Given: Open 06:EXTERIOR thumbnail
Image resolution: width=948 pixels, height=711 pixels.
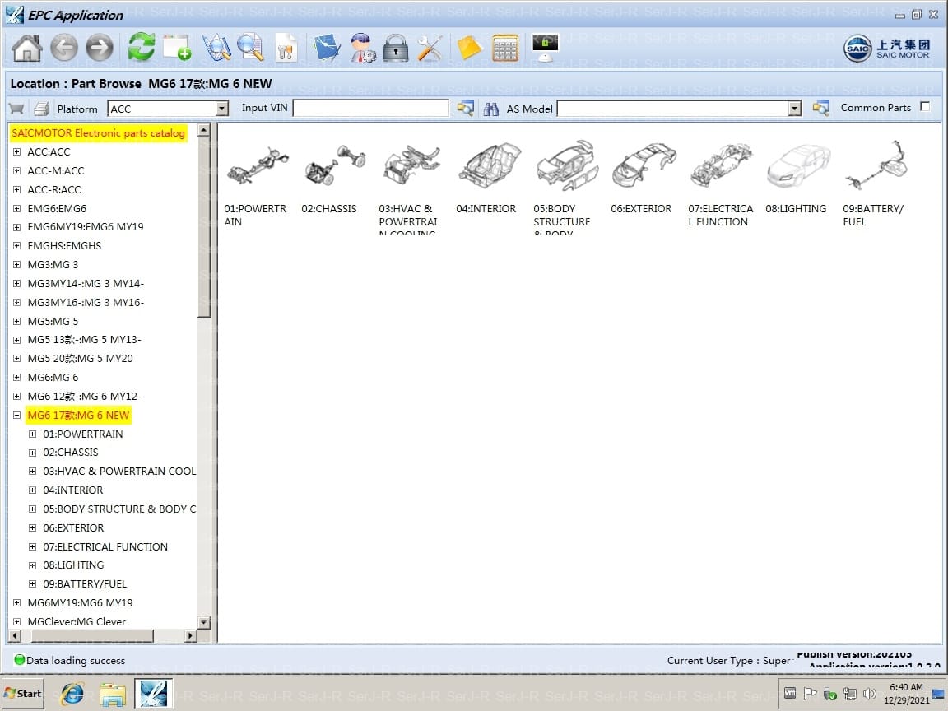Looking at the screenshot, I should 642,178.
